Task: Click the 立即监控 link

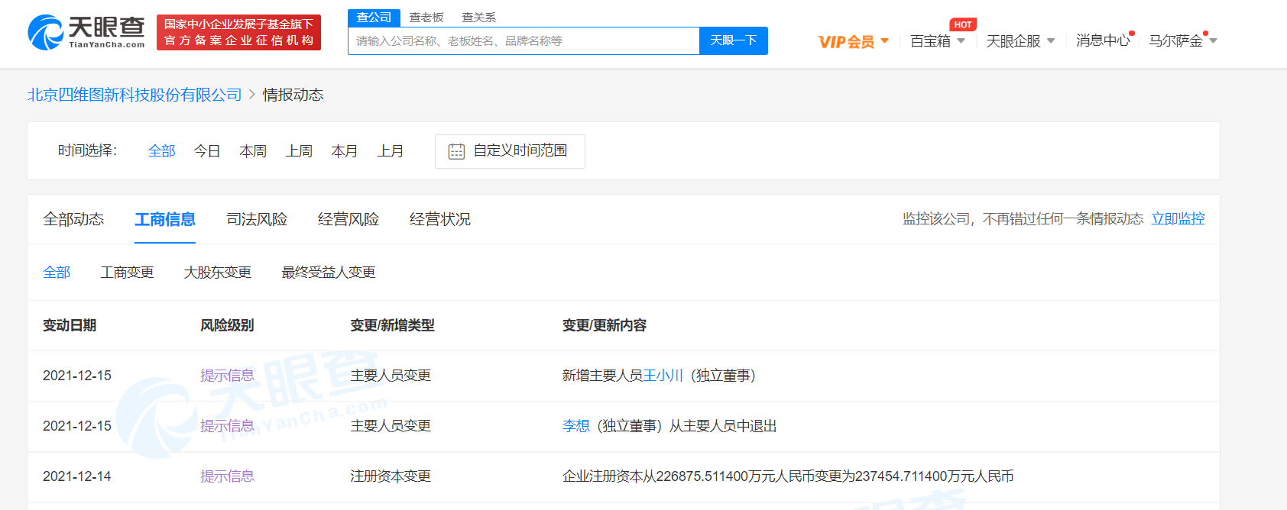Action: (1178, 219)
